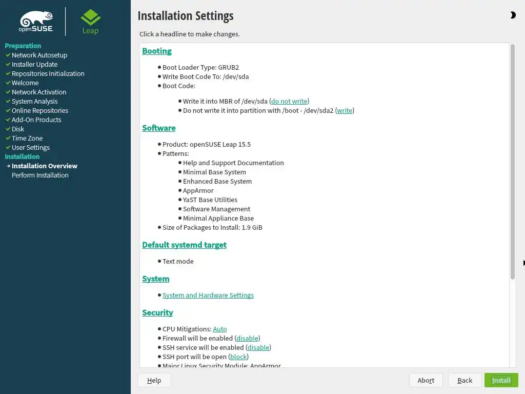This screenshot has width=525, height=394.
Task: Click the Help button
Action: (x=154, y=380)
